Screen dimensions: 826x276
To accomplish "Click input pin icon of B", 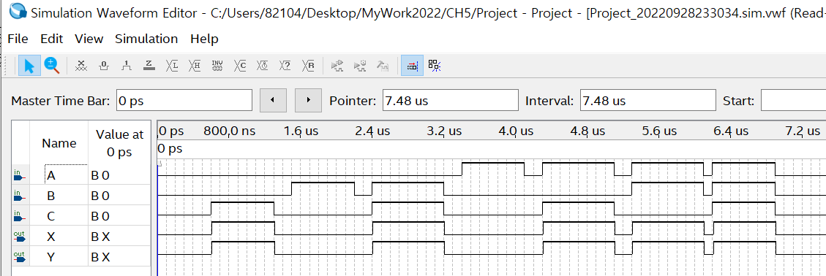I will coord(20,196).
